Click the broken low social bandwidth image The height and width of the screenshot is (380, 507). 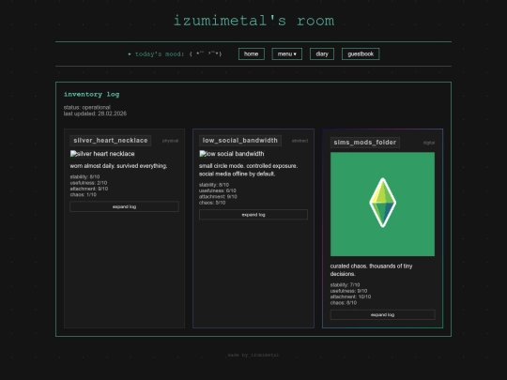(x=232, y=154)
